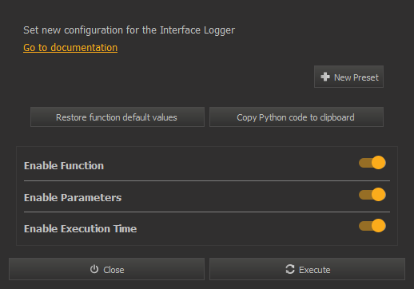Disable the Enable Parameters switch
Screen dimensions: 414x289
(x=372, y=195)
